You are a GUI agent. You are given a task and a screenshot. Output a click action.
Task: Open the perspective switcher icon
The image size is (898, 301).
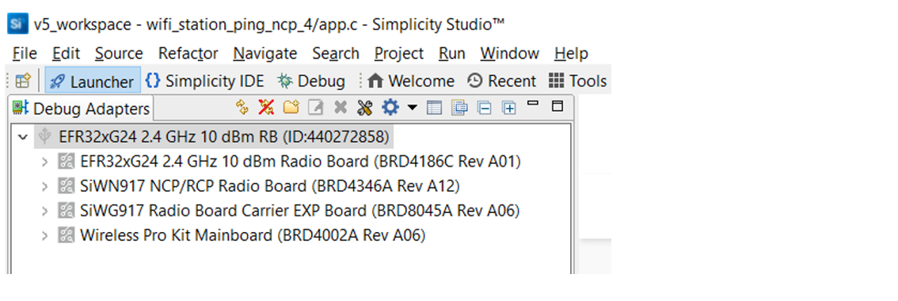22,81
